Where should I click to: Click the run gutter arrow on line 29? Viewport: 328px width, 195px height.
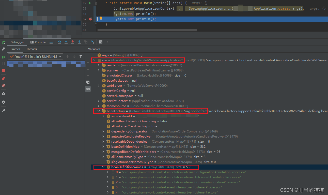[90, 3]
